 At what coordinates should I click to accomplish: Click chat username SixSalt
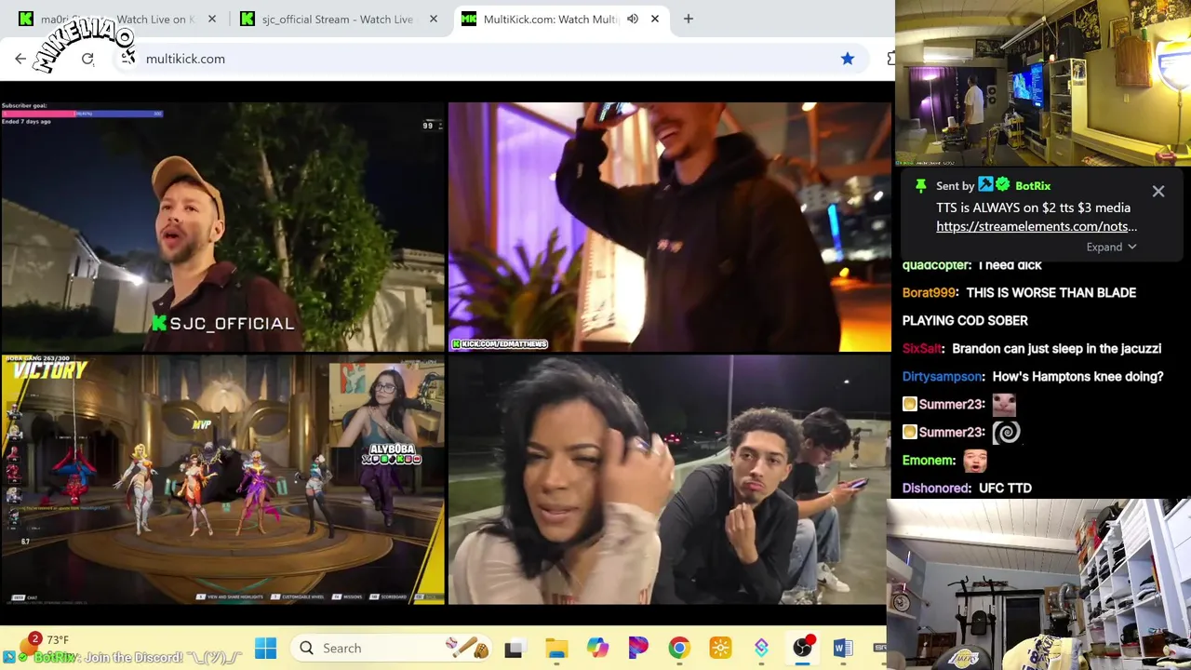(x=922, y=348)
